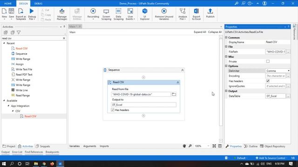The width and height of the screenshot is (298, 167).
Task: Open File Explorer from taskbar
Action: (36, 164)
